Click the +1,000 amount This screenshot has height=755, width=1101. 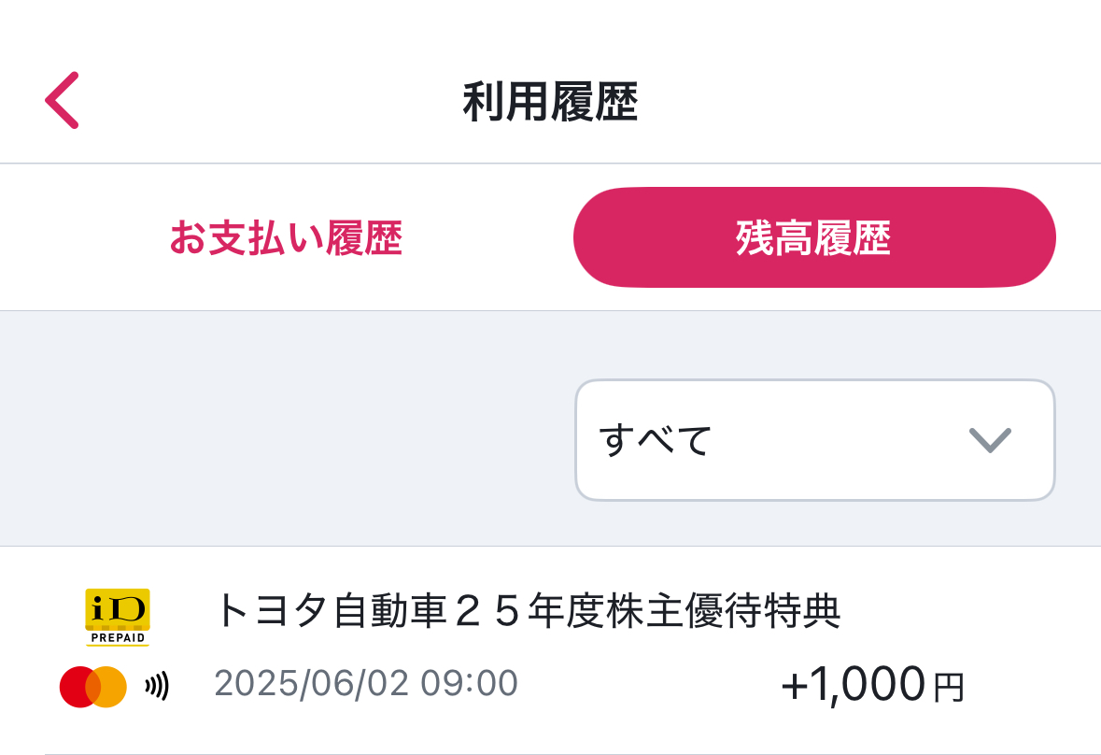click(x=853, y=686)
